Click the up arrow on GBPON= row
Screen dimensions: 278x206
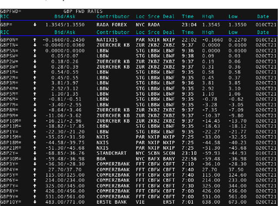click(x=36, y=39)
